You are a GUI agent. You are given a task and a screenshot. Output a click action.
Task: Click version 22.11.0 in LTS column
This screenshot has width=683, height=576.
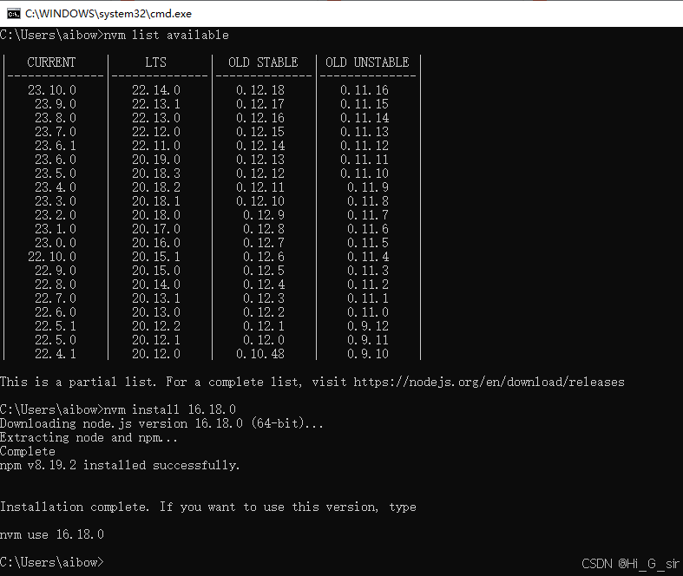156,146
